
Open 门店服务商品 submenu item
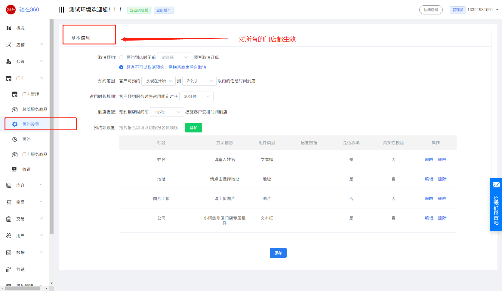[x=35, y=154]
